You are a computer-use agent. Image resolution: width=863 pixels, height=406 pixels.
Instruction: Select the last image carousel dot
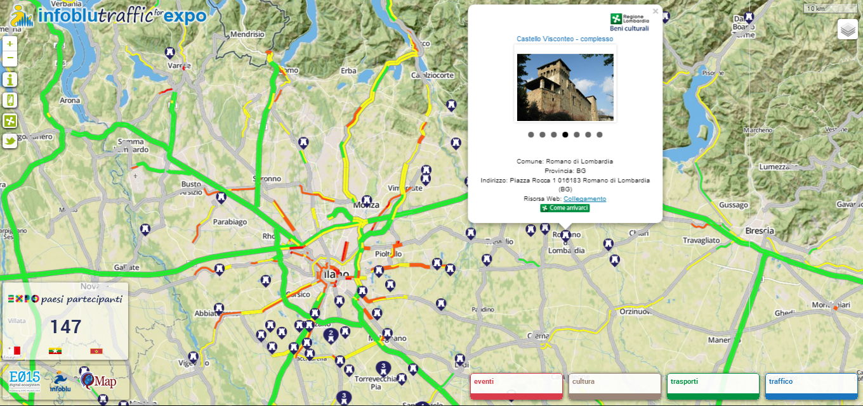click(600, 134)
